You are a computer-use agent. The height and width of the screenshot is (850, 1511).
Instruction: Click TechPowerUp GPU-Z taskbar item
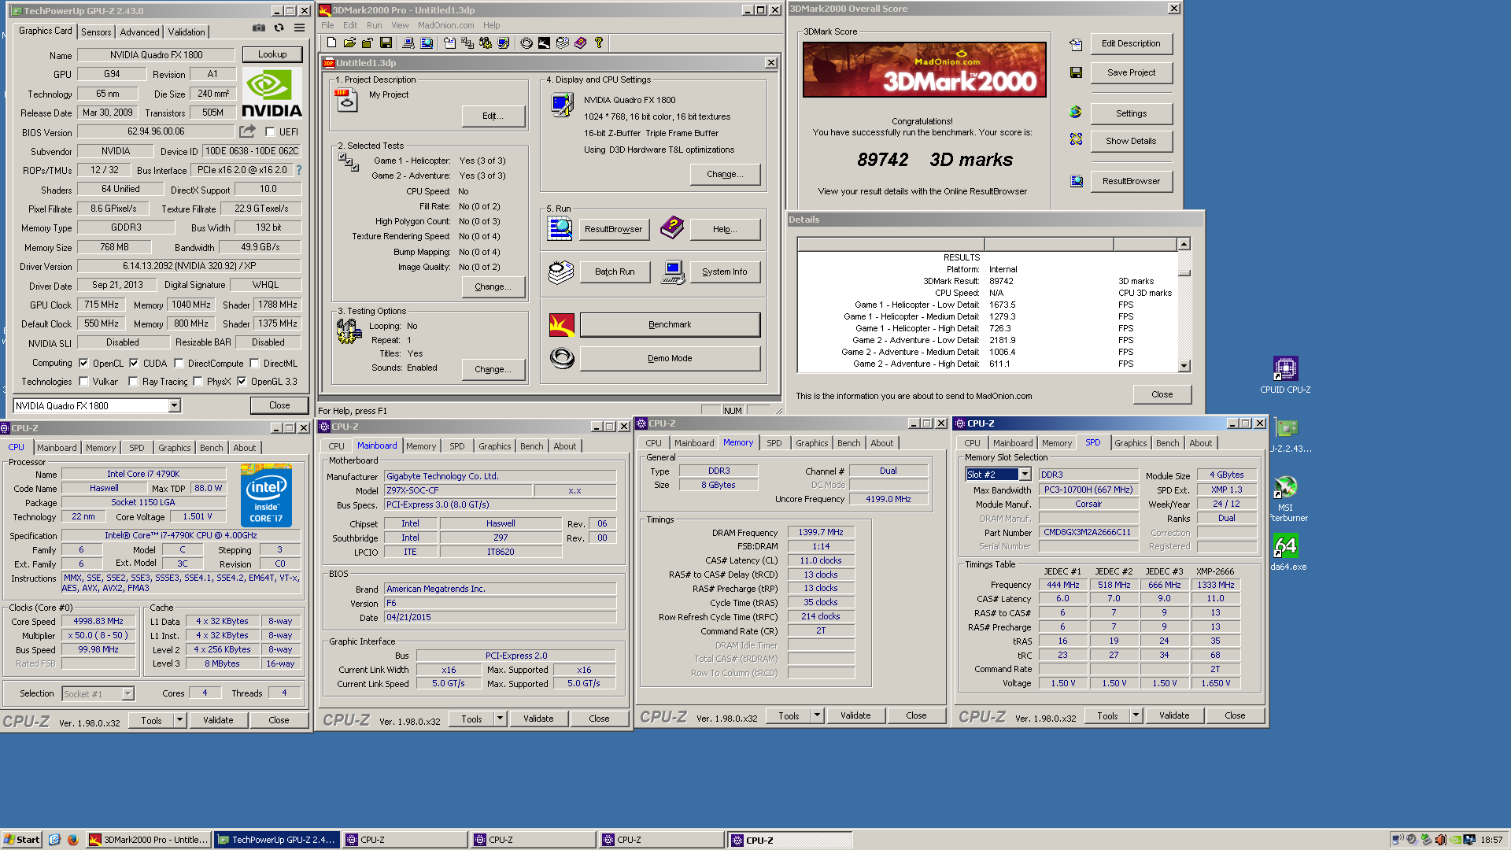tap(276, 840)
